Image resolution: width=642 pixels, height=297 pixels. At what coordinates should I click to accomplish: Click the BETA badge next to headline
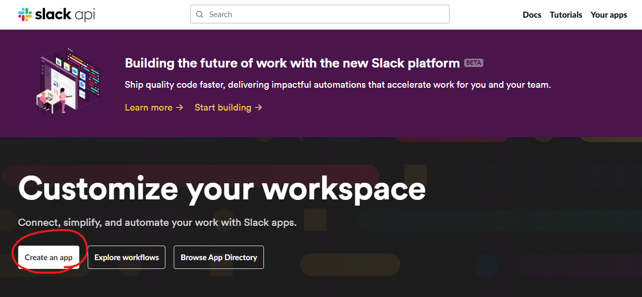(473, 63)
